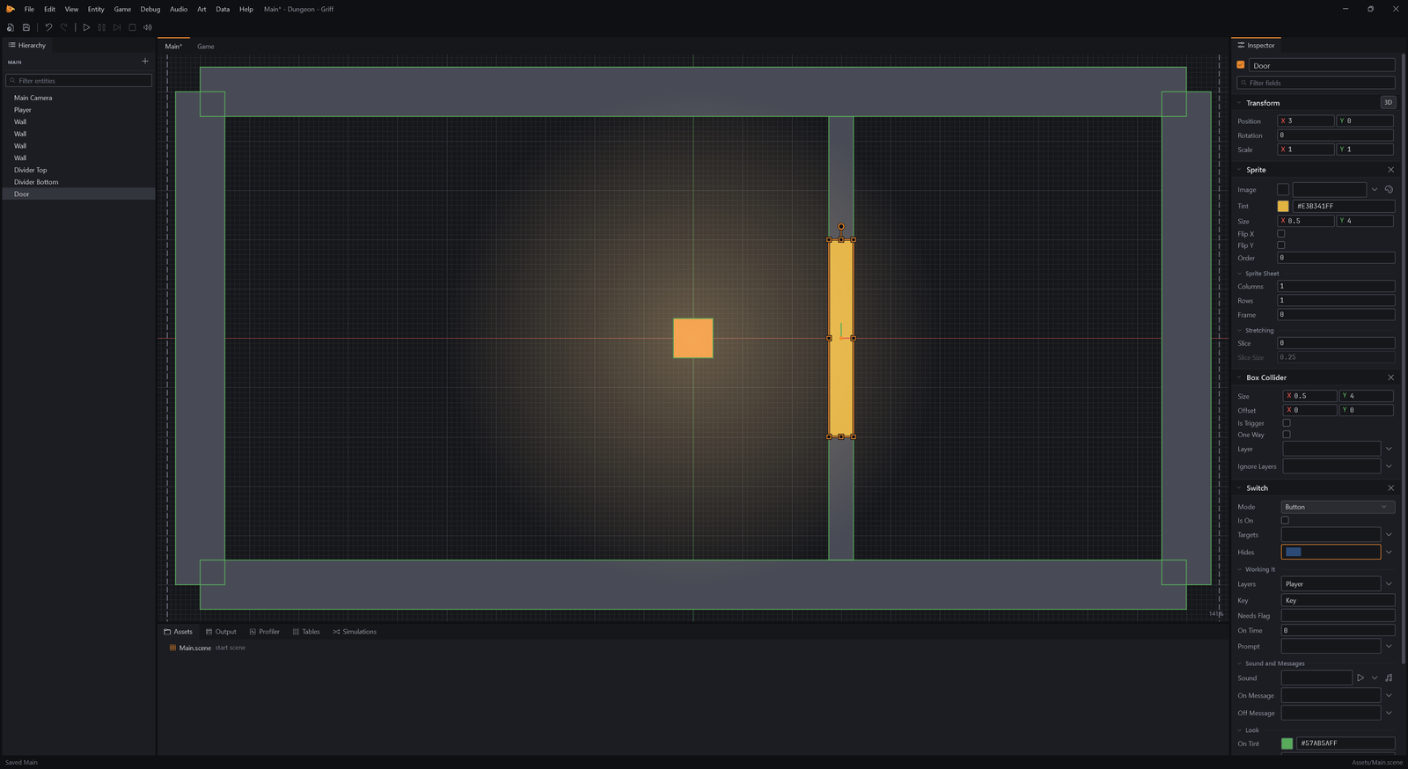
Task: Remove the Sprite component with its X
Action: pos(1390,170)
